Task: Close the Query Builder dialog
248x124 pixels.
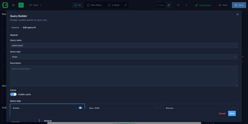Action: 238,14
